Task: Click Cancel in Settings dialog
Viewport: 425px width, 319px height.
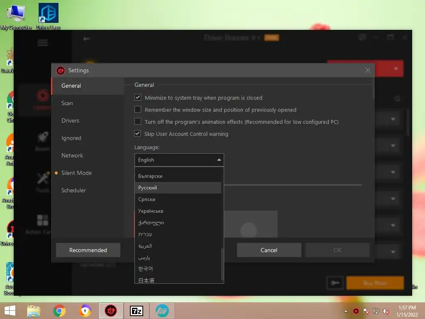Action: pyautogui.click(x=269, y=250)
